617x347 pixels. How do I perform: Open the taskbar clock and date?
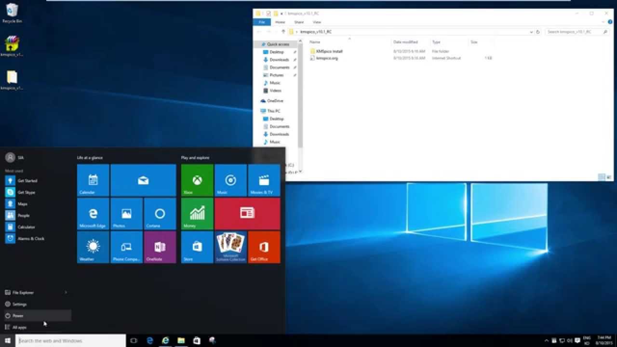(x=603, y=341)
